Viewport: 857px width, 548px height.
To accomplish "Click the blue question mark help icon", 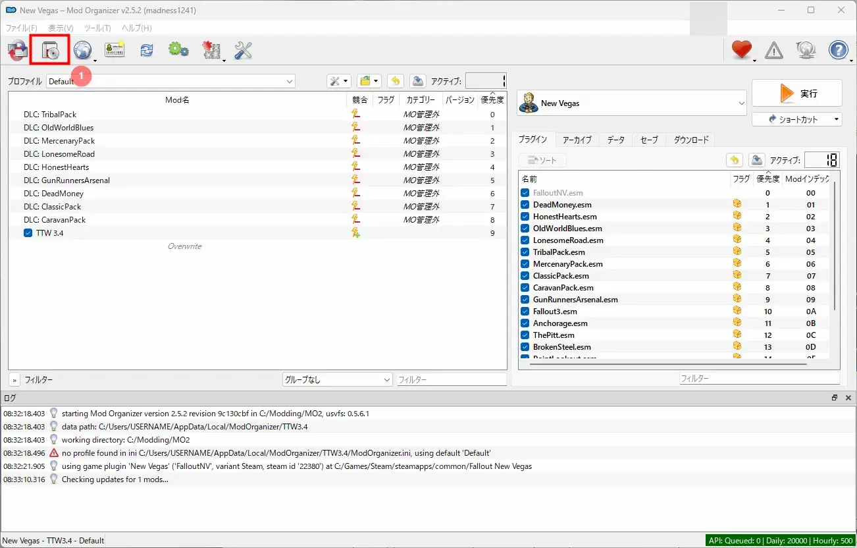I will click(x=838, y=50).
